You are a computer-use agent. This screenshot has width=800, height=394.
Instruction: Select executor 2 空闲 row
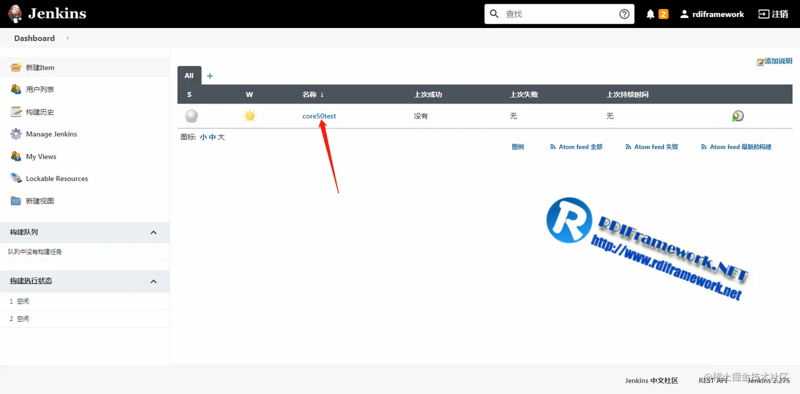85,318
